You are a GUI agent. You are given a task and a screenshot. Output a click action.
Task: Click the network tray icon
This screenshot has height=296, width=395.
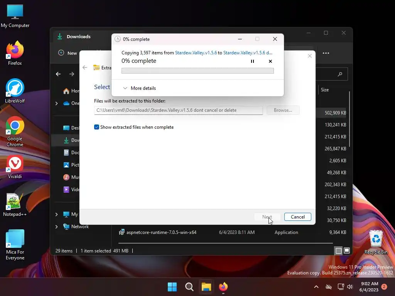[x=341, y=287]
